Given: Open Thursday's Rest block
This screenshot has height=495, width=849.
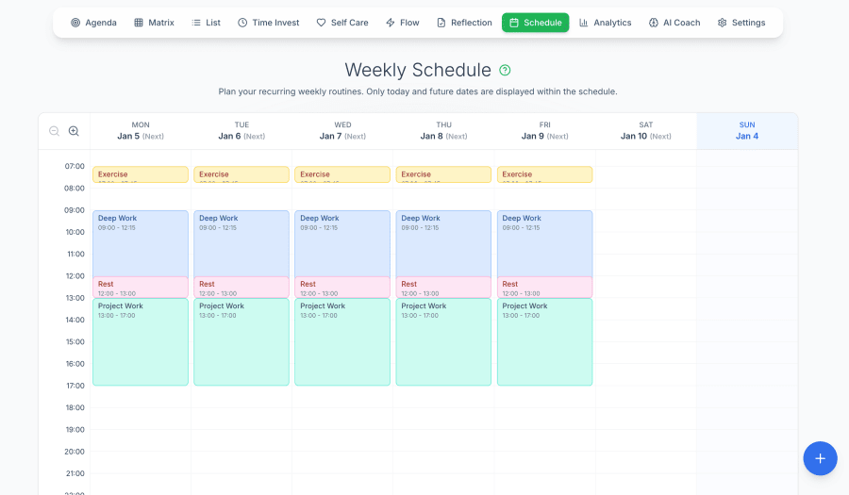Looking at the screenshot, I should tap(443, 288).
